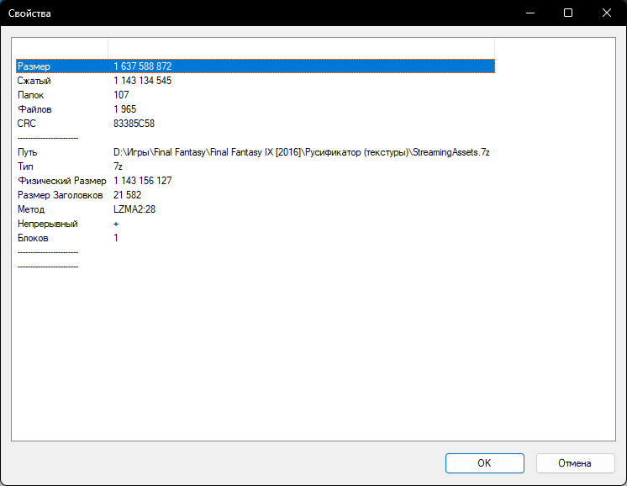Select the Блоков row

(x=33, y=238)
